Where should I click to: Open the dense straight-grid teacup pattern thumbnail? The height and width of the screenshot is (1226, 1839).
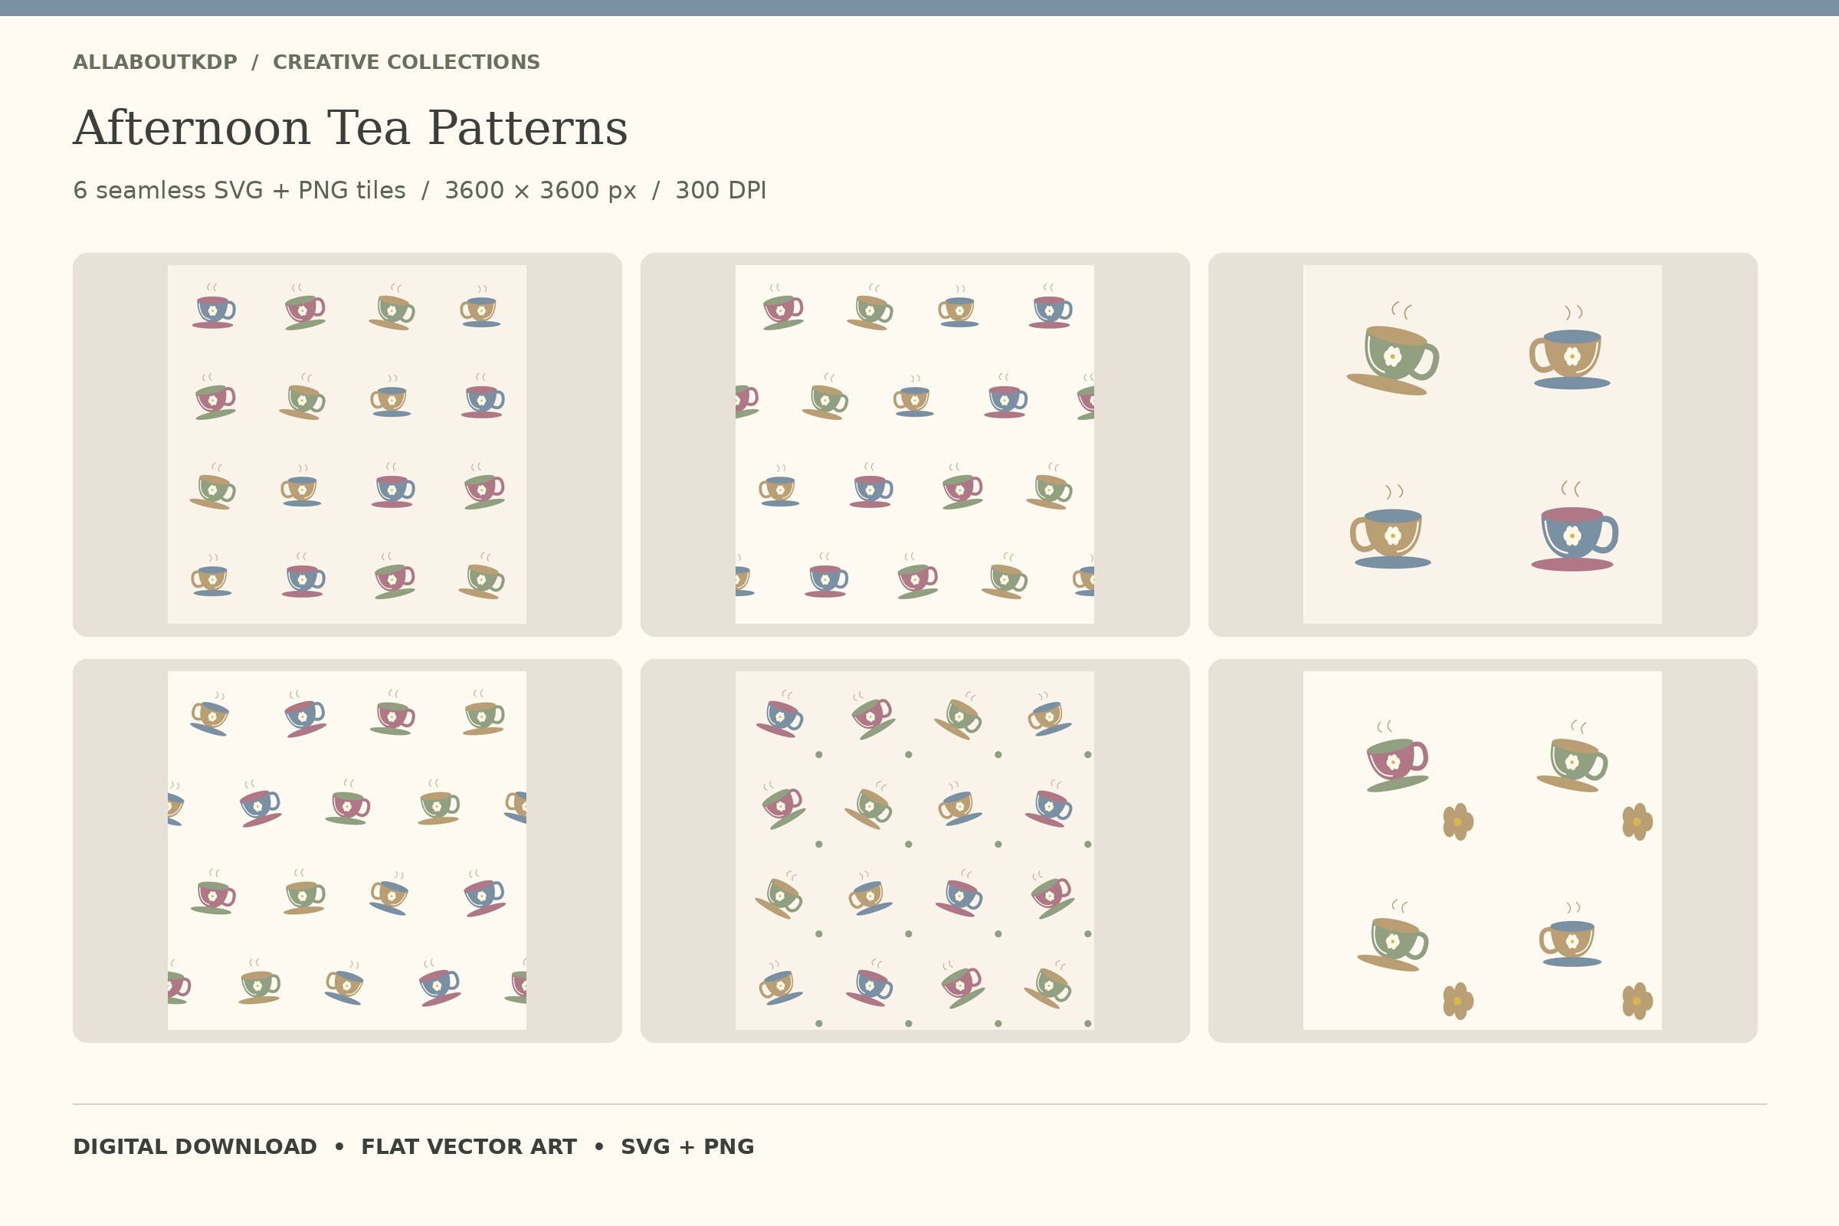347,444
